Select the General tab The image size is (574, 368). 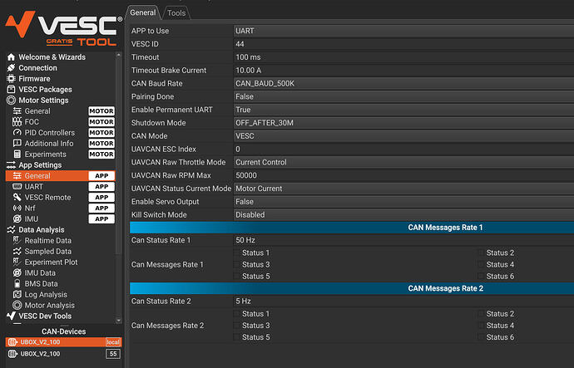click(x=143, y=12)
